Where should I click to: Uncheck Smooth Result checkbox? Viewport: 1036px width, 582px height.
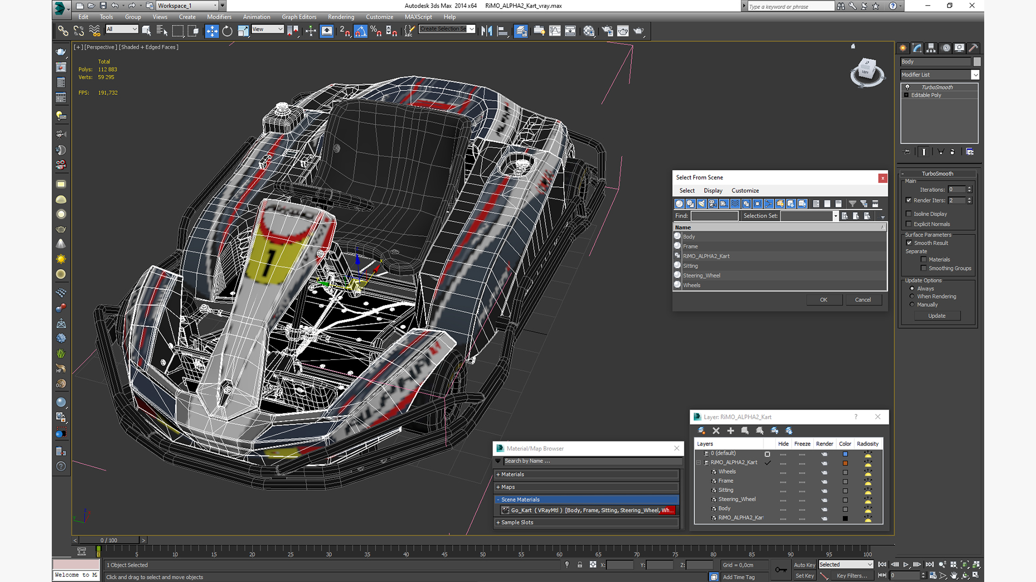pyautogui.click(x=909, y=243)
